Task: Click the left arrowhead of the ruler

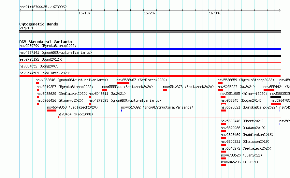Action: [20, 10]
